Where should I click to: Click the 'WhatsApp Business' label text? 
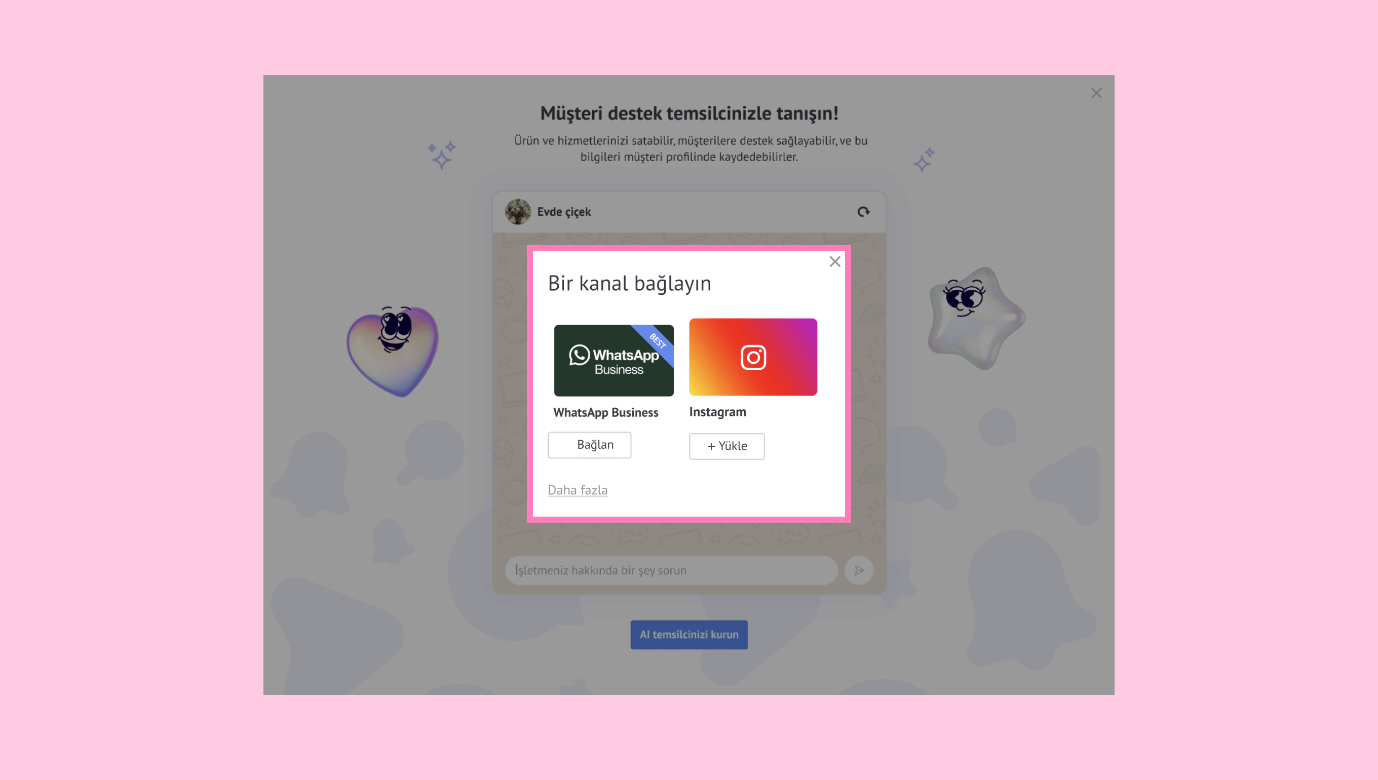[x=605, y=412]
